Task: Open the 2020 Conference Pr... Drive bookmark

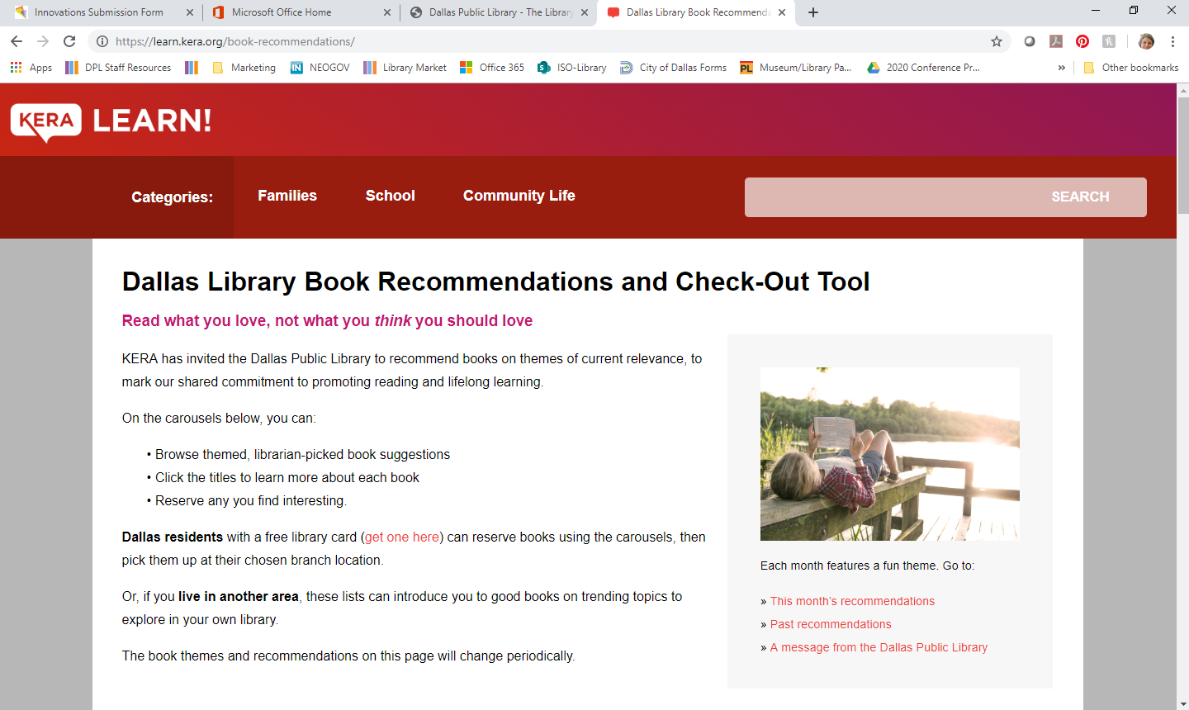Action: pyautogui.click(x=923, y=68)
